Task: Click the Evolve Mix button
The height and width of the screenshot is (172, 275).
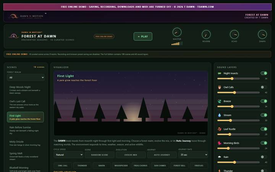Action: (131, 155)
